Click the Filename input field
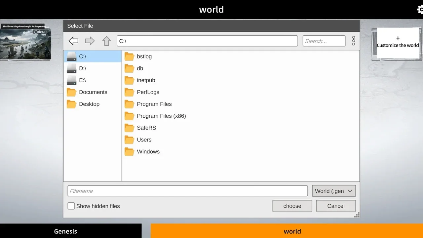 (187, 191)
